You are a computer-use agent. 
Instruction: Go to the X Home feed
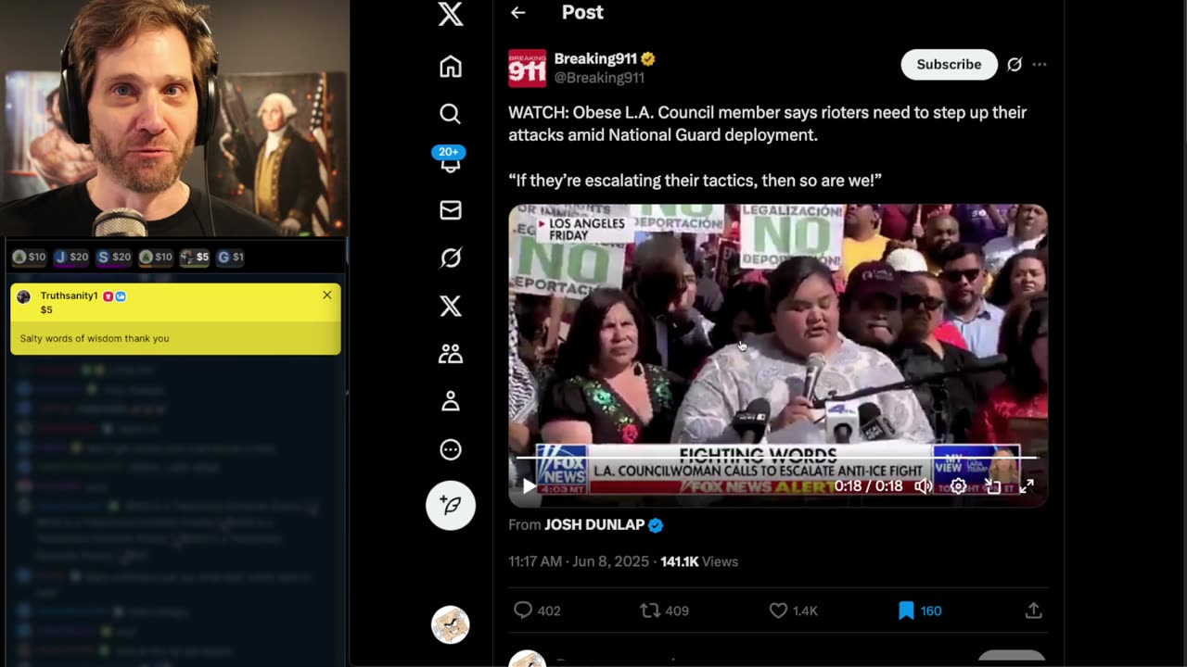coord(451,67)
